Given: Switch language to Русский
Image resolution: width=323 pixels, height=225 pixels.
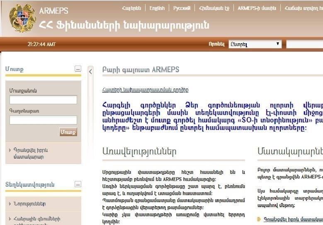Looking at the screenshot, I should pos(182,8).
